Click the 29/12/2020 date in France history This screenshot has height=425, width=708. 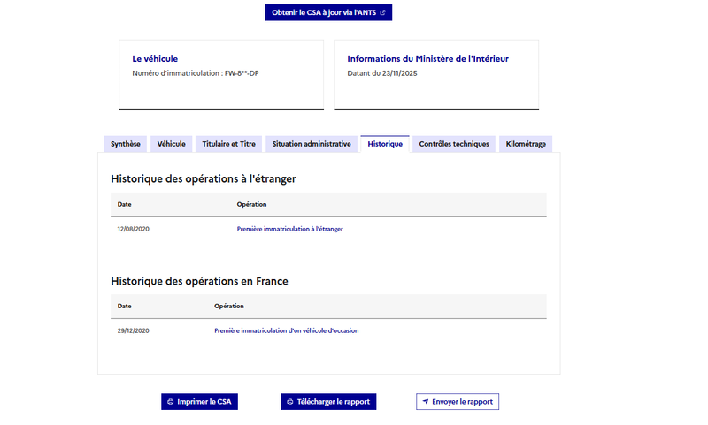pyautogui.click(x=133, y=330)
